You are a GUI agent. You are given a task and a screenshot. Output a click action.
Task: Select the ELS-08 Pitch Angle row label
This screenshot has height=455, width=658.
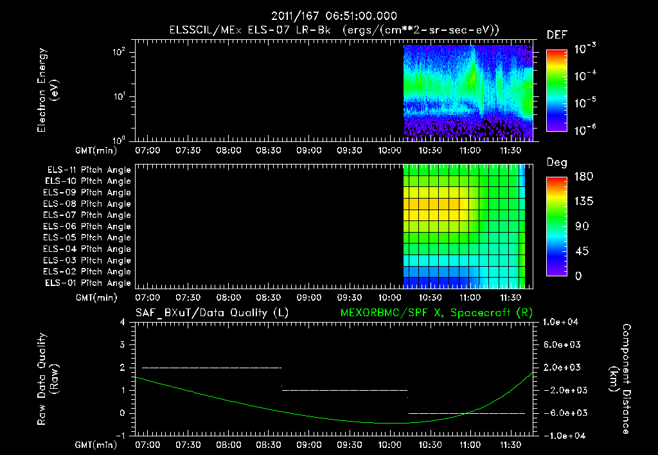pos(87,204)
